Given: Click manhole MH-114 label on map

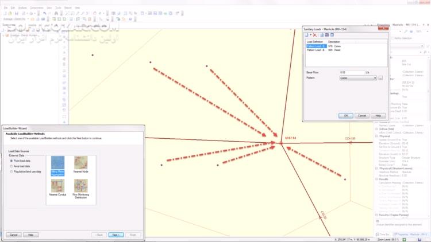Looking at the screenshot, I should 291,138.
